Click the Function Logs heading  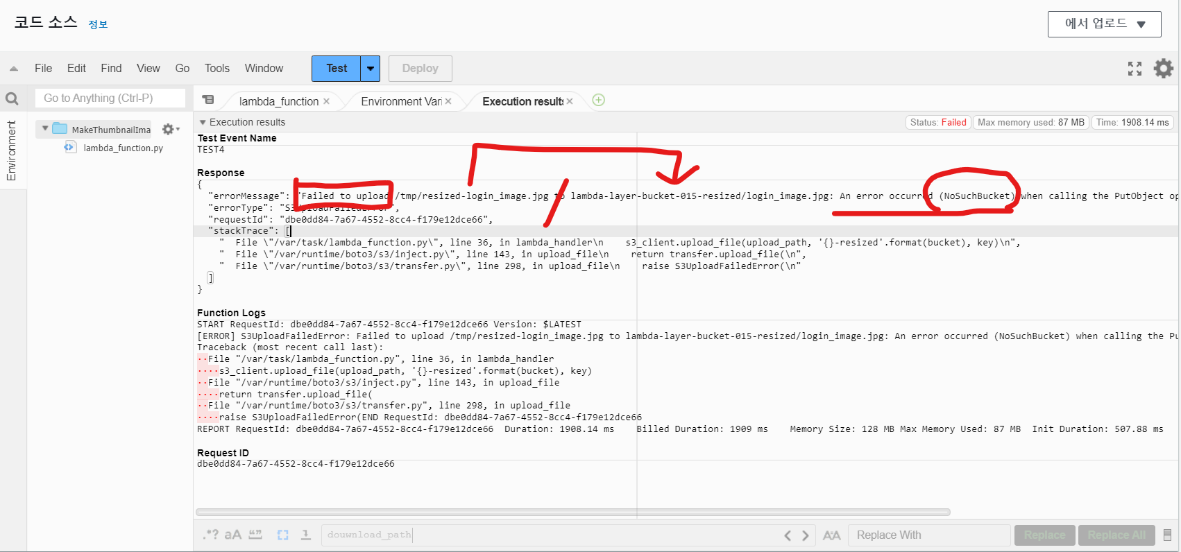(x=231, y=313)
